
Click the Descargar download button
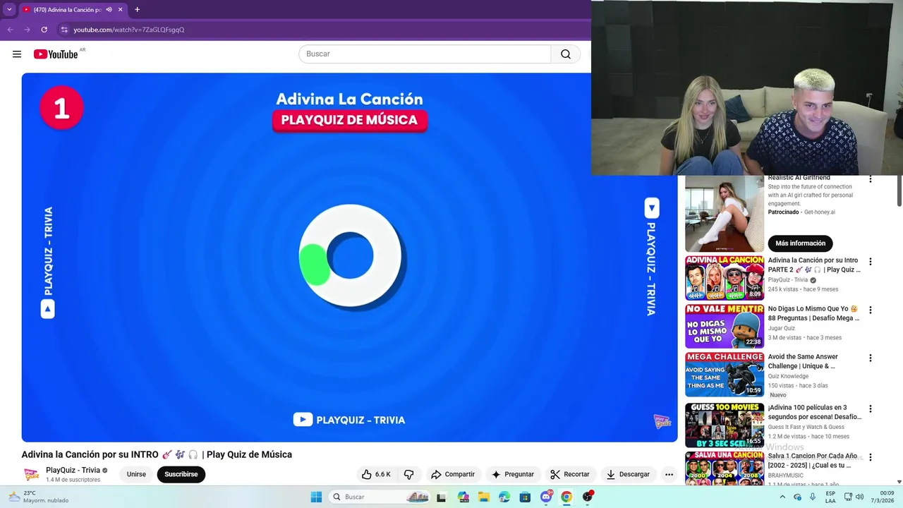click(628, 474)
